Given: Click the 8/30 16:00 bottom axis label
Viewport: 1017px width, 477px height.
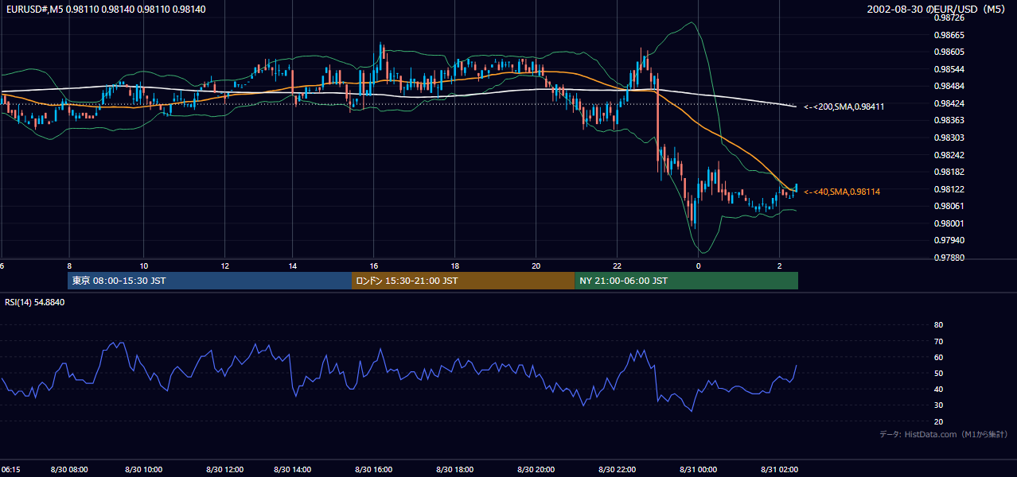Looking at the screenshot, I should coord(374,470).
